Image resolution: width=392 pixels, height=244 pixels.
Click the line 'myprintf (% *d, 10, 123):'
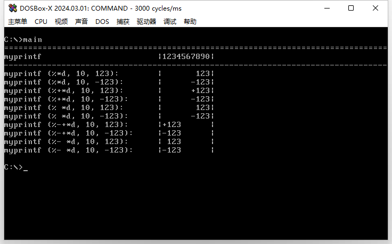point(64,107)
